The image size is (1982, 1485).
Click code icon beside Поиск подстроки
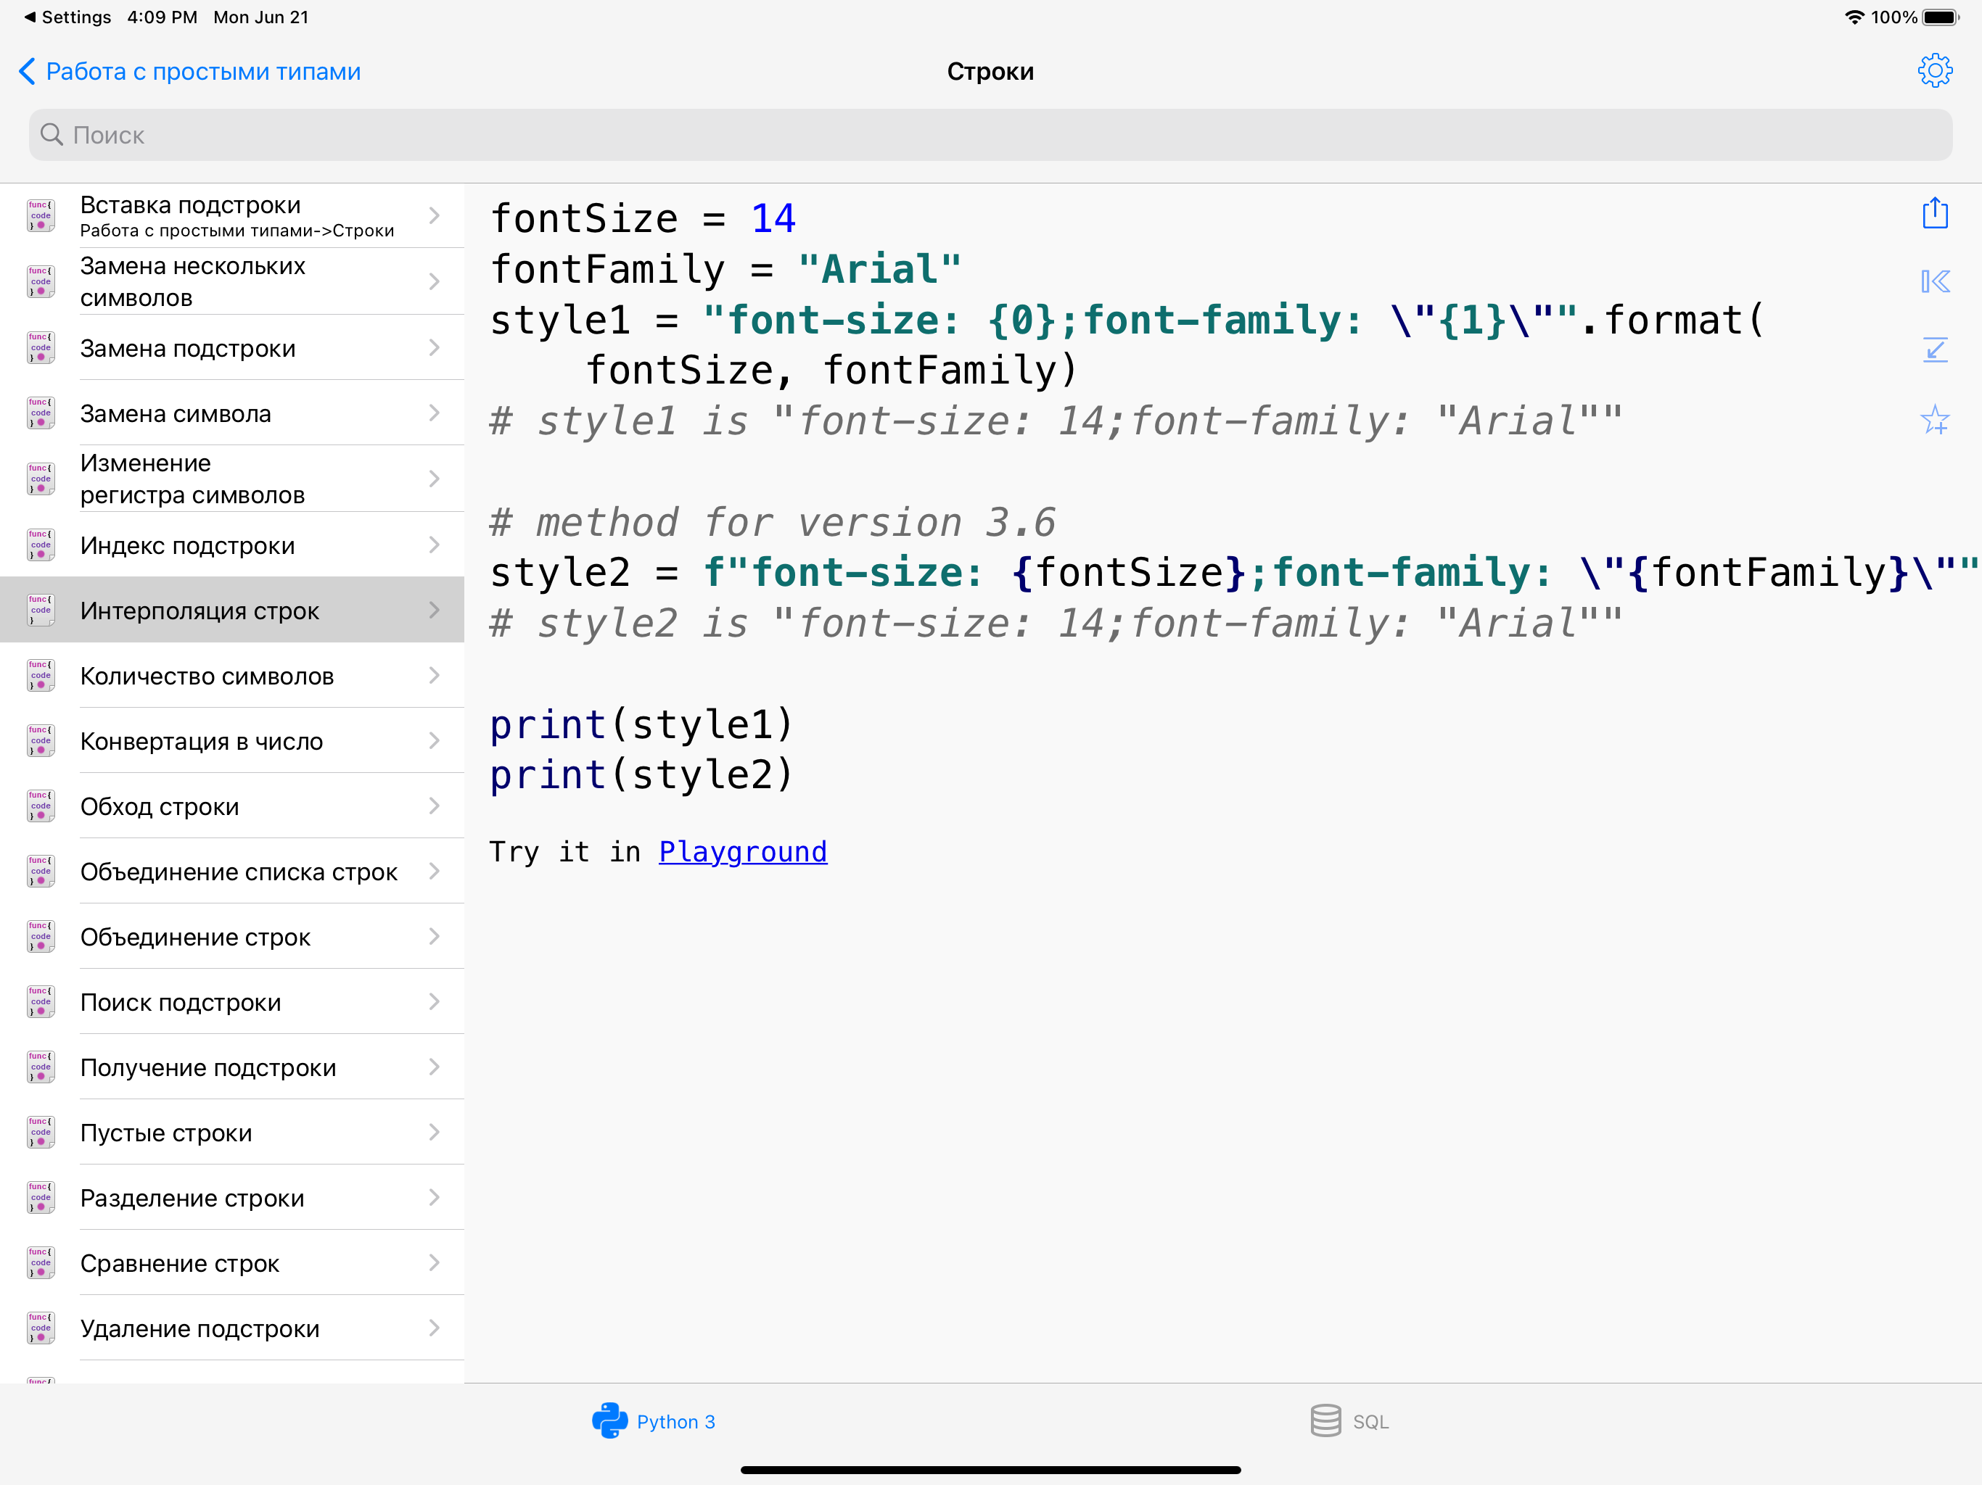(41, 1002)
